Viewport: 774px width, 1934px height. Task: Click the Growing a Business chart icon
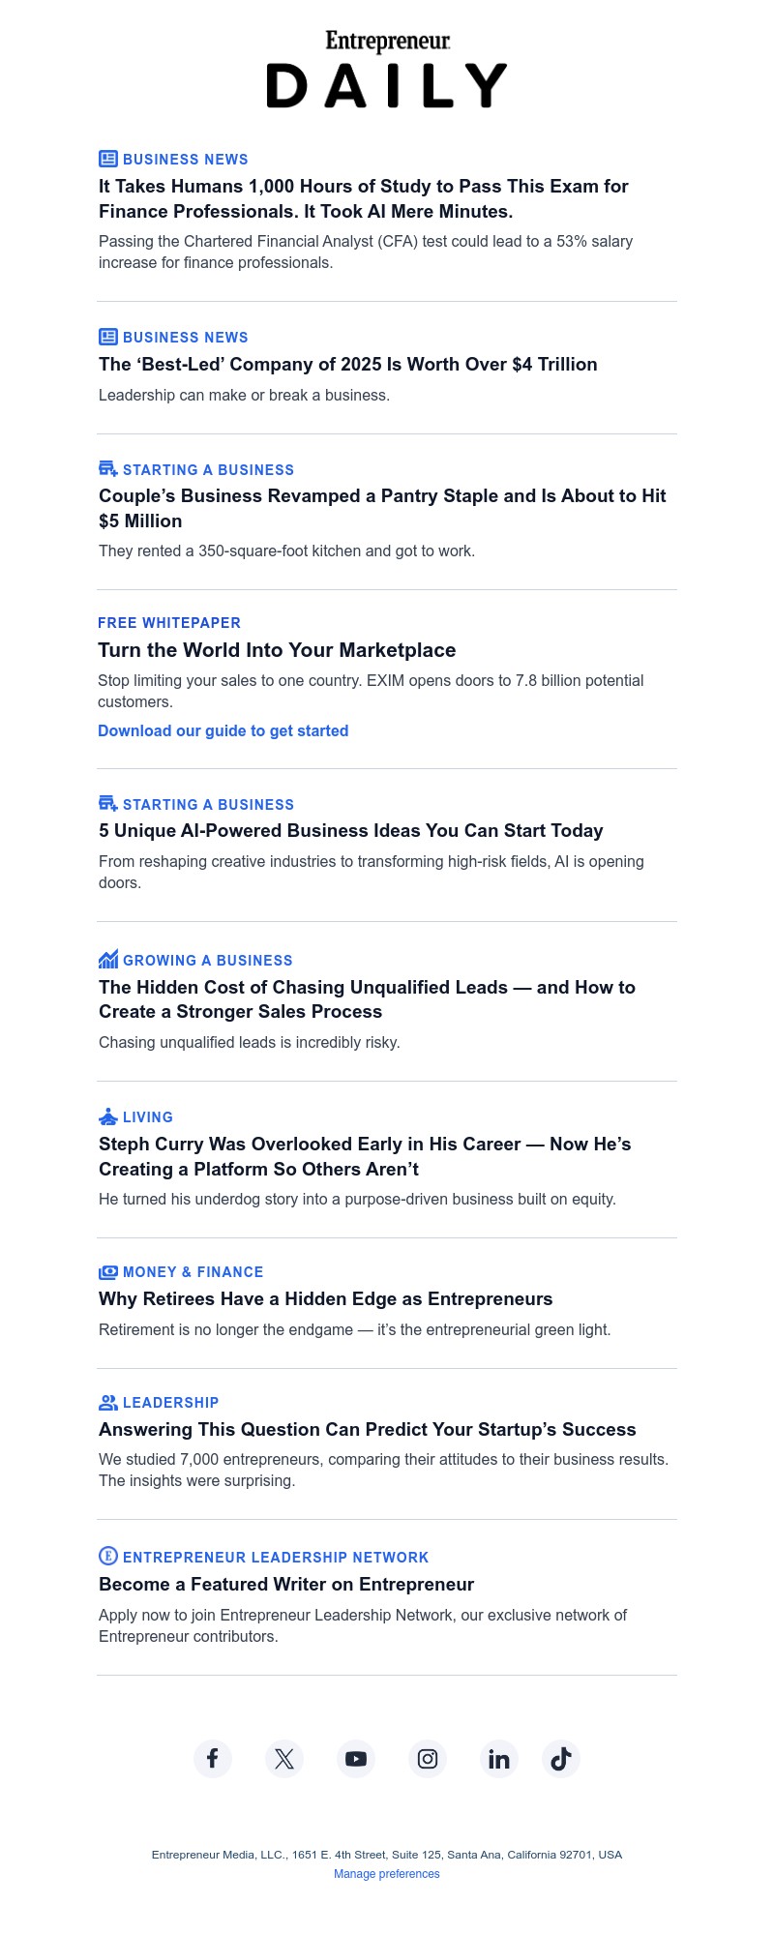click(x=108, y=960)
